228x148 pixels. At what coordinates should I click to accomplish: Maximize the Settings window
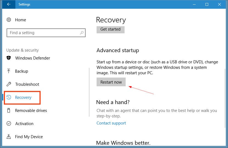(207, 4)
